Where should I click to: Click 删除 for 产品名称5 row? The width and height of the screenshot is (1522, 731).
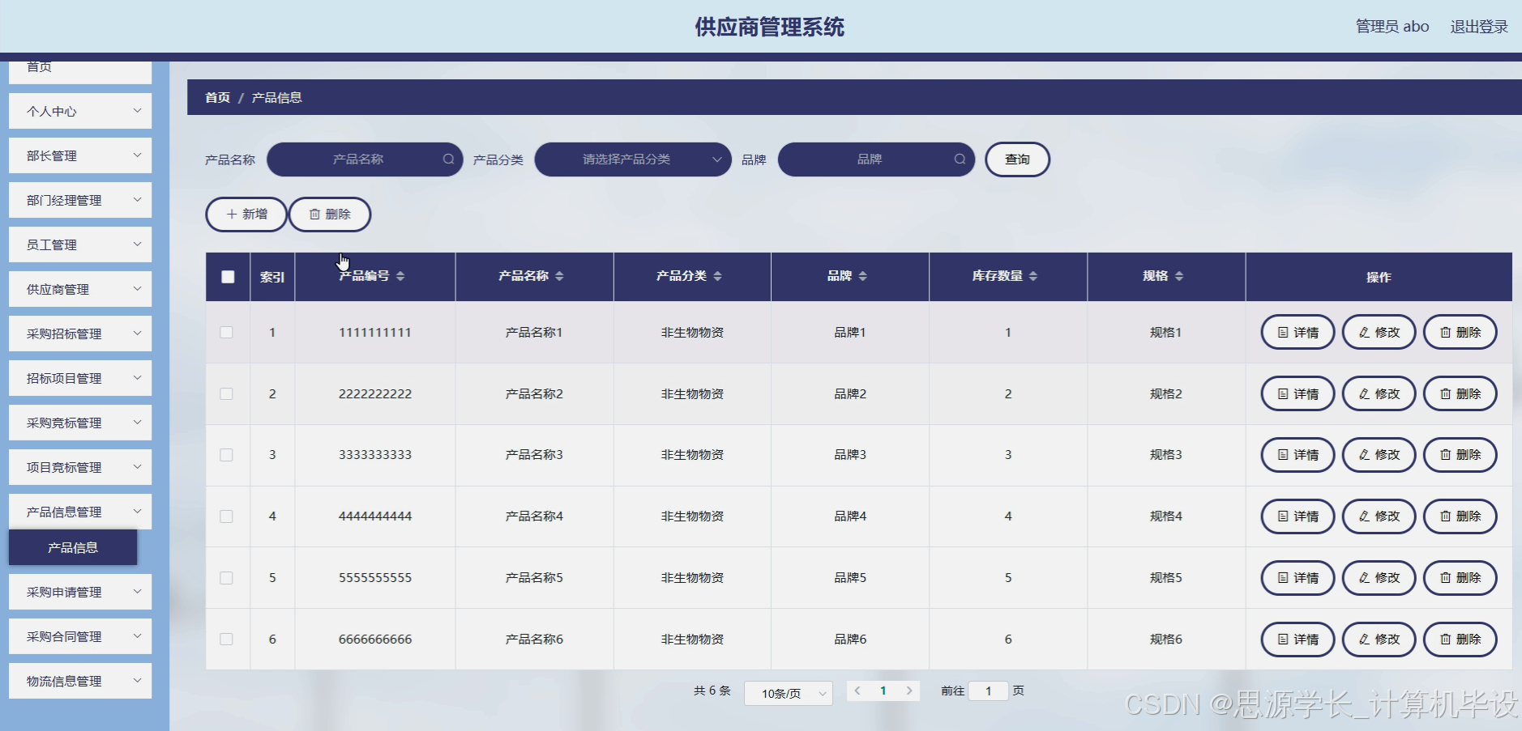[x=1460, y=578]
